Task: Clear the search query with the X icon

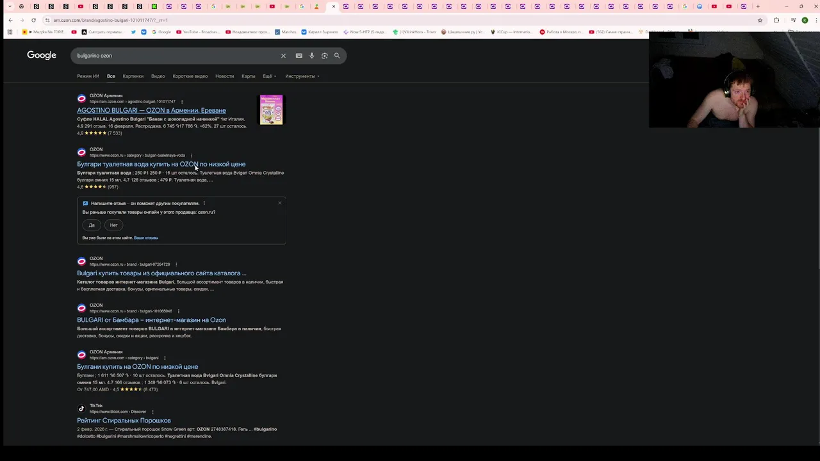Action: (283, 56)
